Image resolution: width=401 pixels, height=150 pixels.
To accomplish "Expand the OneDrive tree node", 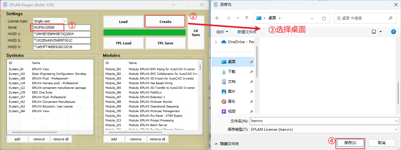I will coord(216,42).
